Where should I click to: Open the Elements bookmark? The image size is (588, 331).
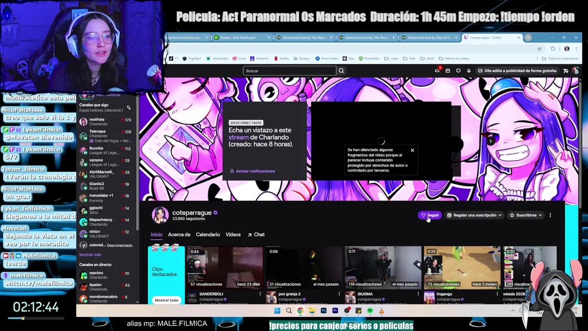coord(260,58)
